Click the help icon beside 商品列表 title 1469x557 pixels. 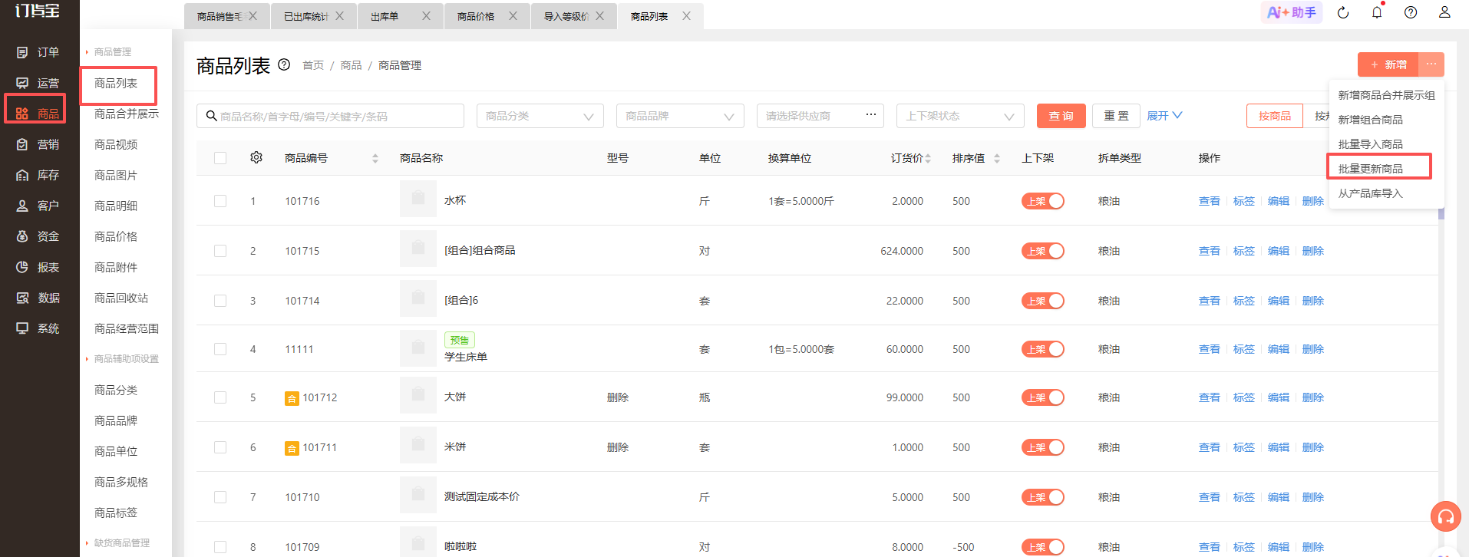[284, 64]
